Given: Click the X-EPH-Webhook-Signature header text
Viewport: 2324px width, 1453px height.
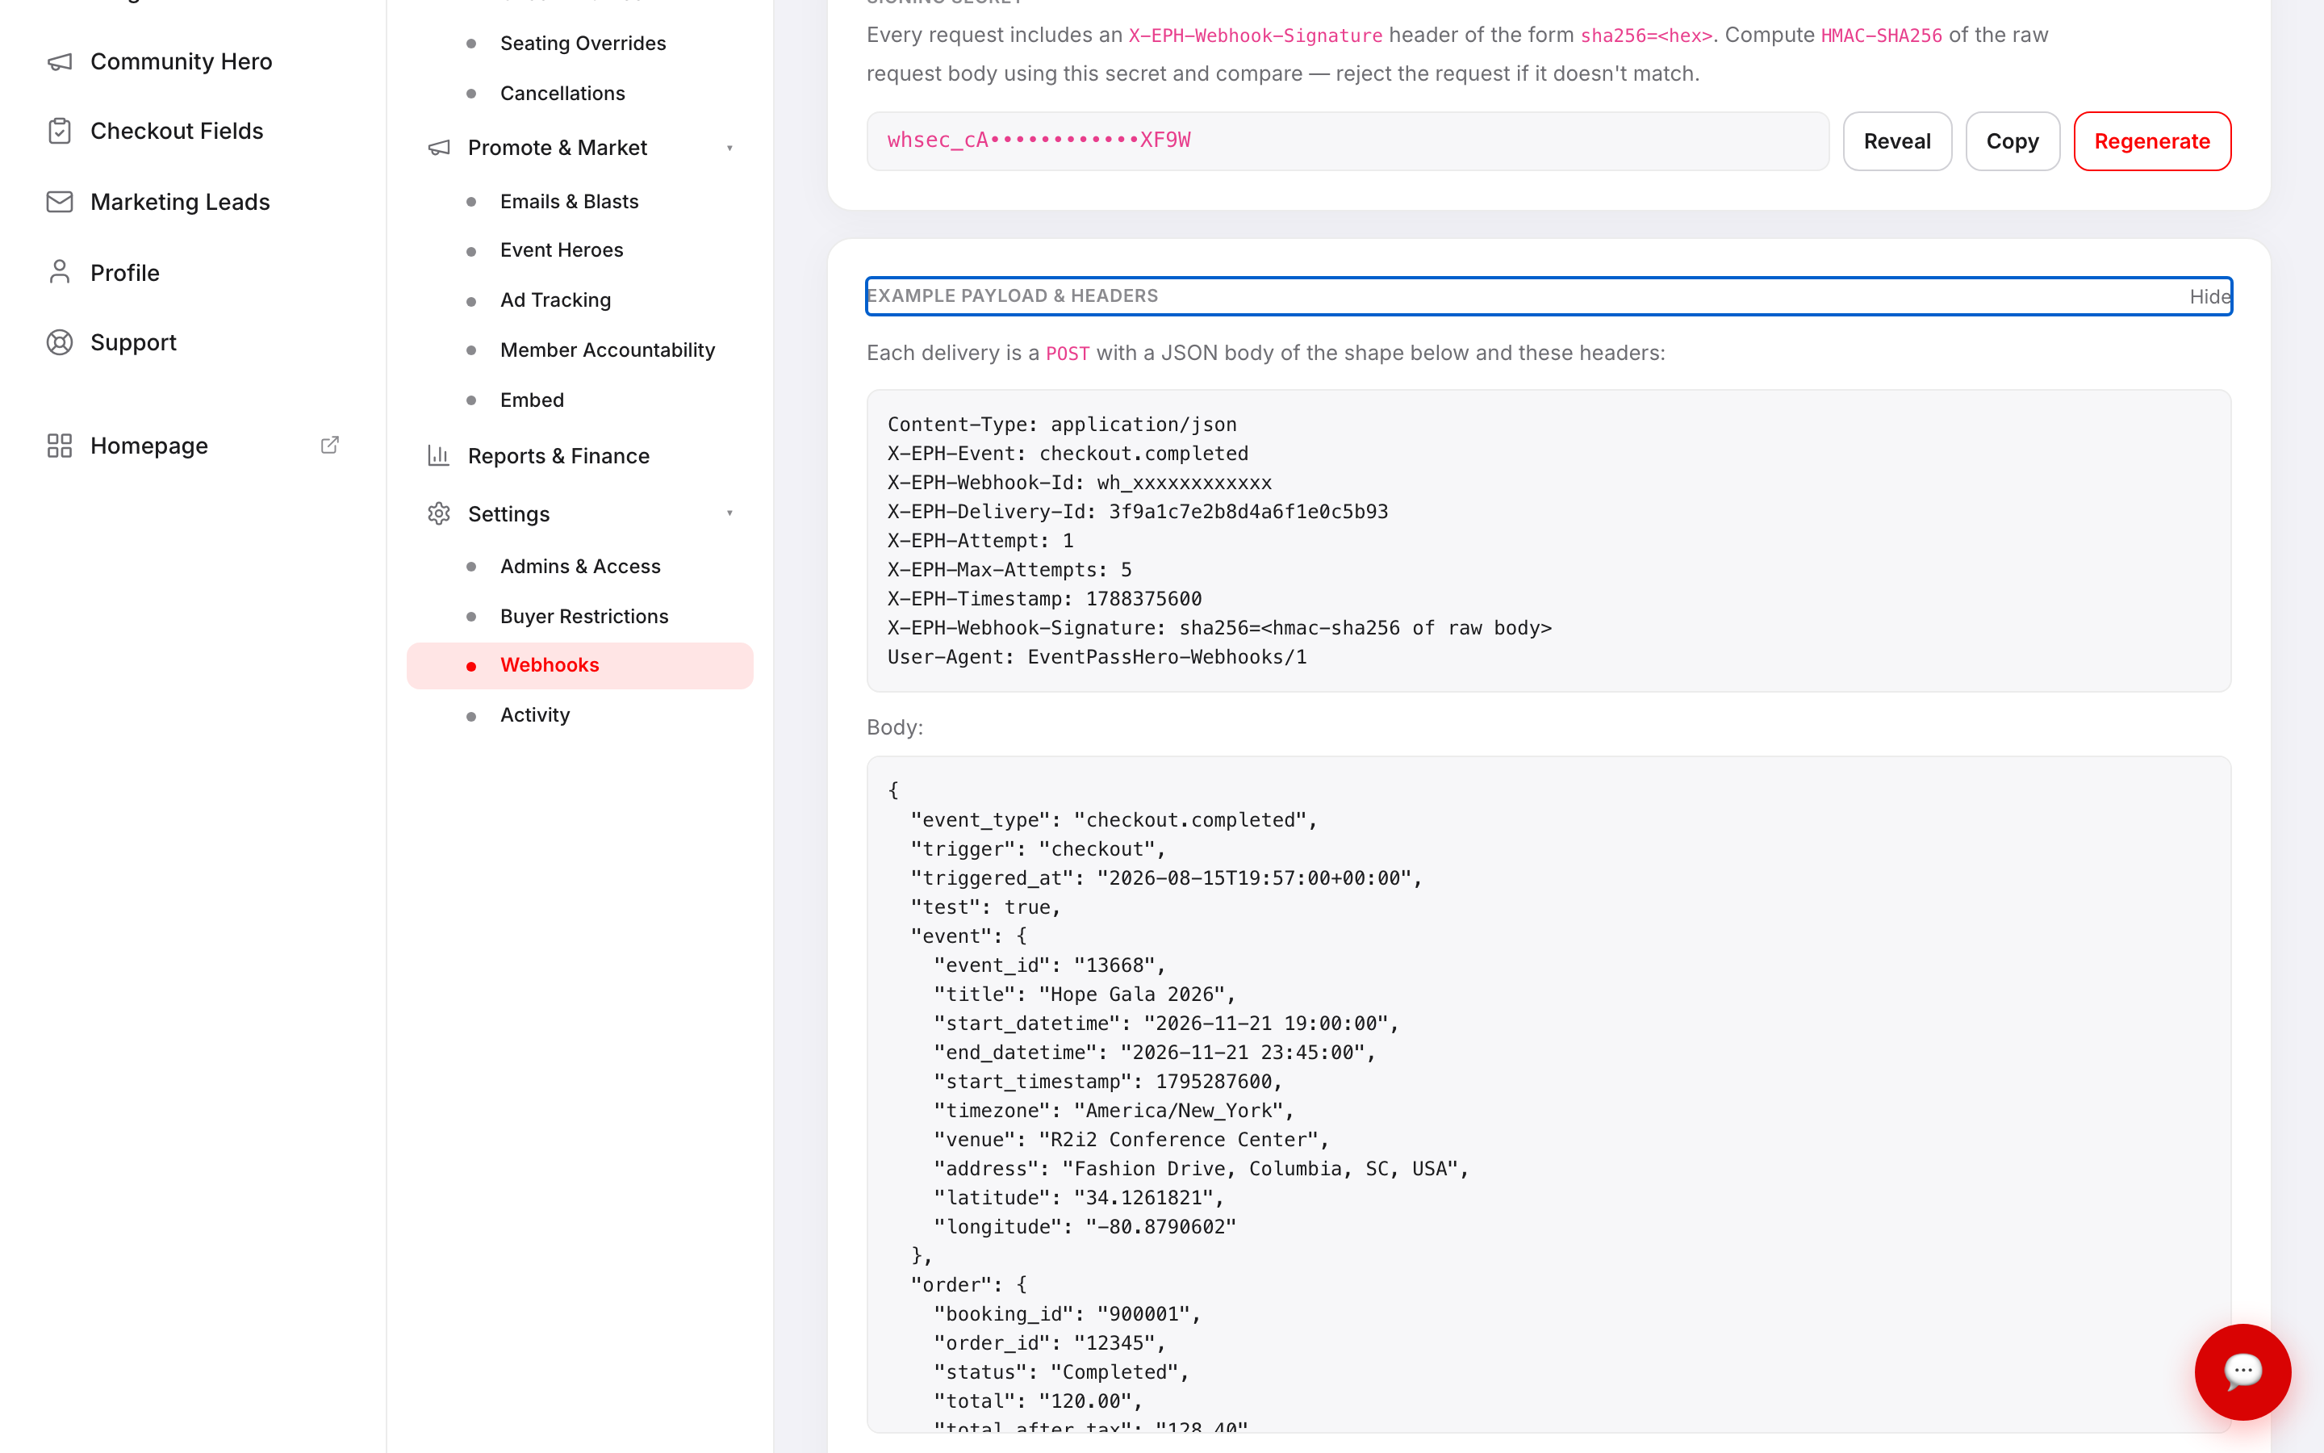Looking at the screenshot, I should (x=1255, y=36).
